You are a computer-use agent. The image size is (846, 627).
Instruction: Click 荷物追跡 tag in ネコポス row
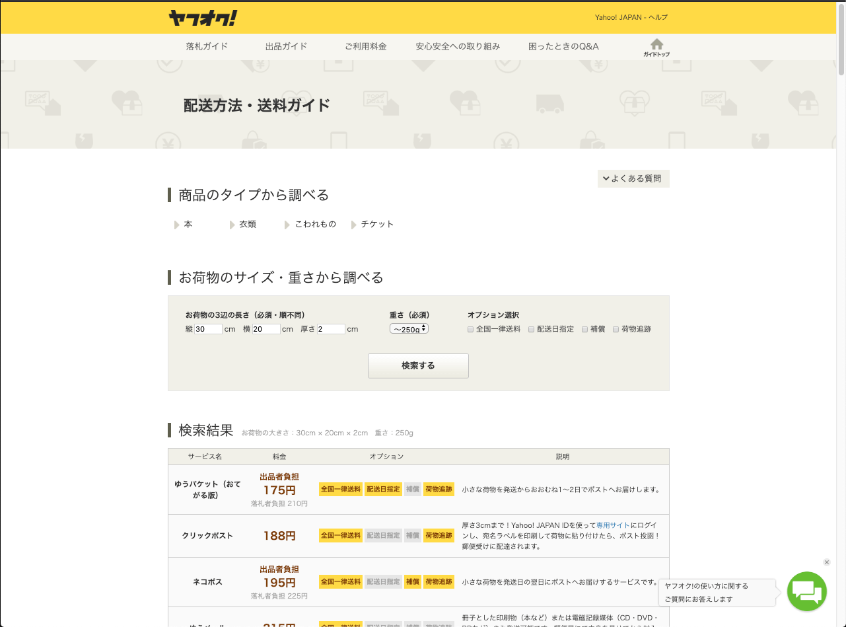coord(439,582)
